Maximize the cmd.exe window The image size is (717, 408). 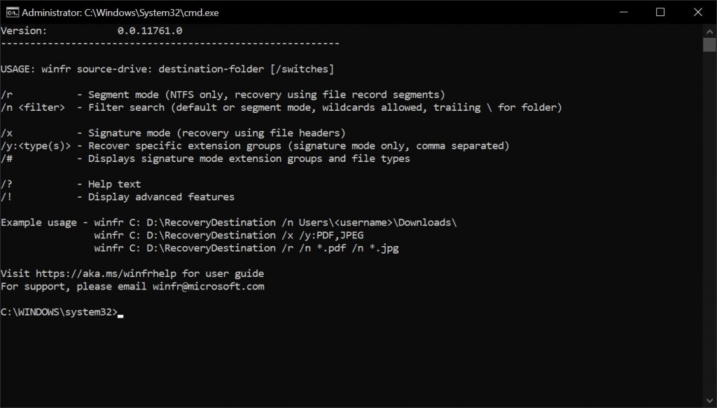point(660,12)
